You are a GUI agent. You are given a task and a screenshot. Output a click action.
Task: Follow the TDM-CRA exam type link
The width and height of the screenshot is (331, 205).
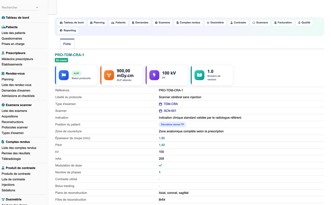[x=171, y=104]
